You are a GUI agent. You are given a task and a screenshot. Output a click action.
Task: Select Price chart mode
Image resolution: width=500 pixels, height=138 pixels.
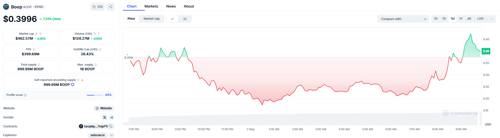(x=131, y=19)
